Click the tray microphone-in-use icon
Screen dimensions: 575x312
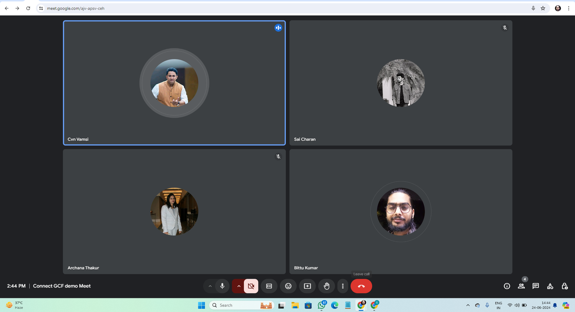487,305
